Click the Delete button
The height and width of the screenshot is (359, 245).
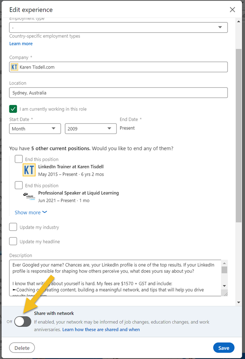(x=22, y=348)
